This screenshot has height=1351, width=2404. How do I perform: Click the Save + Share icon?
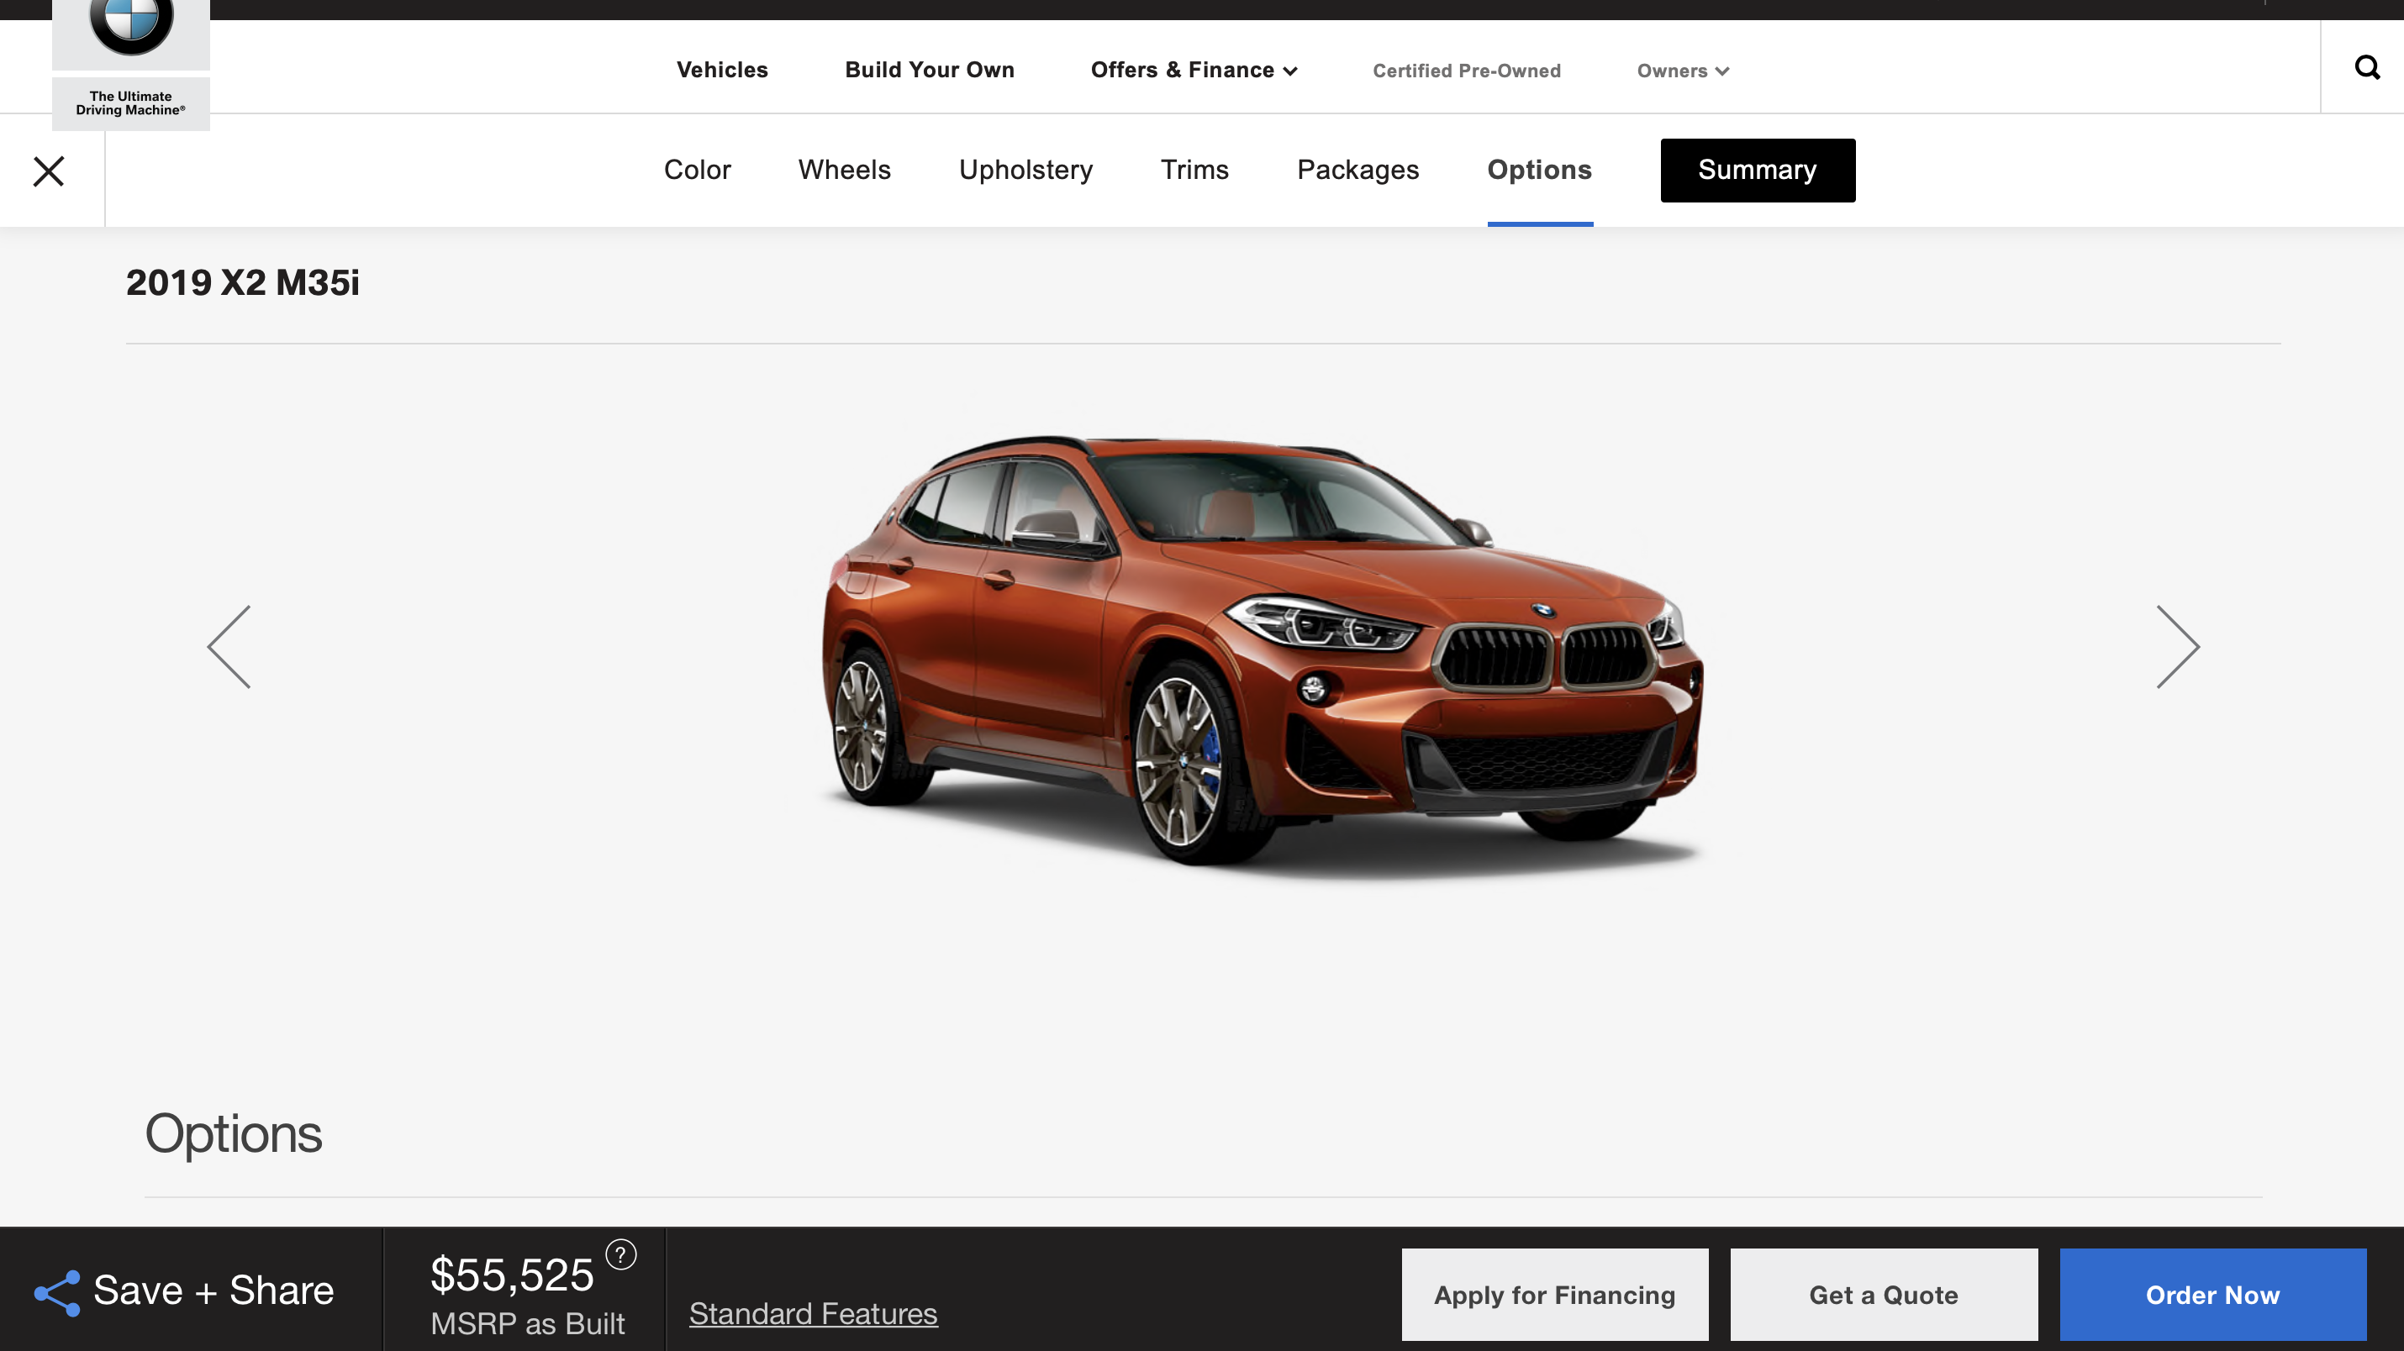58,1293
